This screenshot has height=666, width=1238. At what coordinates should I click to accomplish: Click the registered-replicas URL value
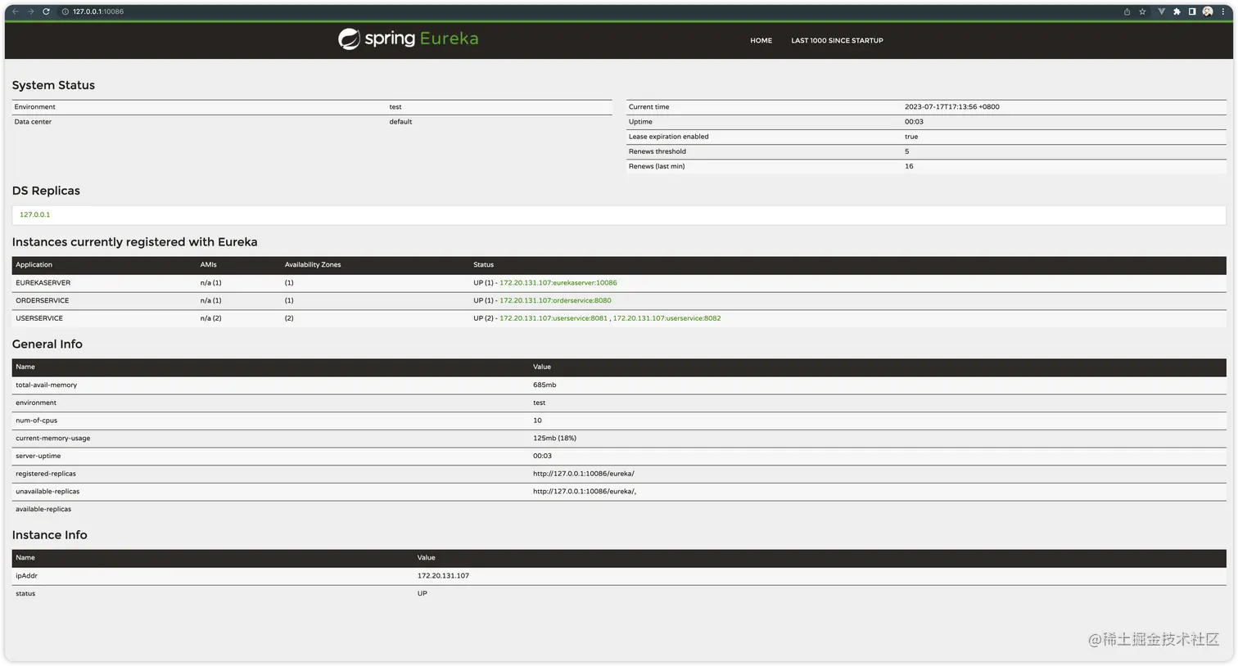(583, 474)
